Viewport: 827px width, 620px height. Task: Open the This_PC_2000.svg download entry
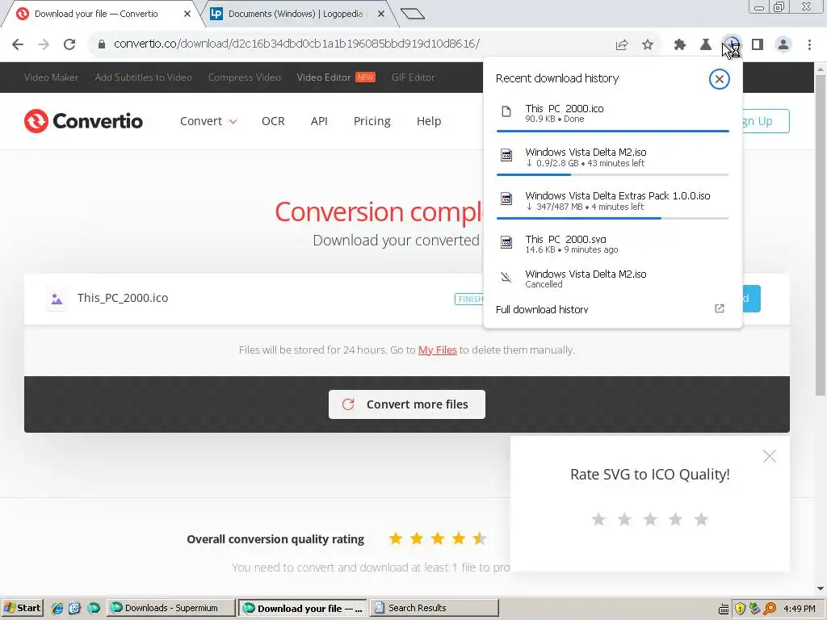click(612, 244)
